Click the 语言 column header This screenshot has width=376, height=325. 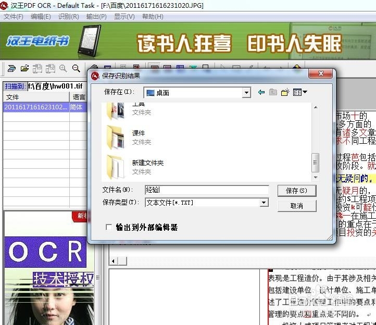pos(79,97)
